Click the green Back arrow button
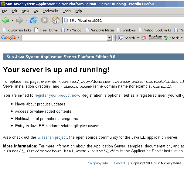This screenshot has height=171, width=184. pyautogui.click(x=5, y=20)
